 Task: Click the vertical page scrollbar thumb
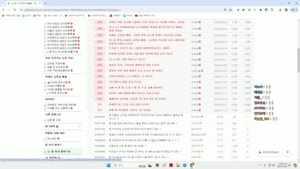(x=299, y=61)
